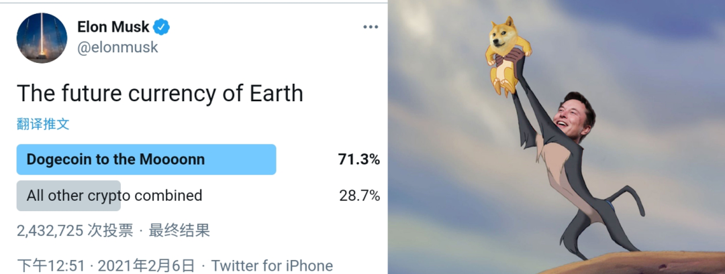This screenshot has width=725, height=274.
Task: Click the 2021年2月6日 date
Action: coord(146,266)
